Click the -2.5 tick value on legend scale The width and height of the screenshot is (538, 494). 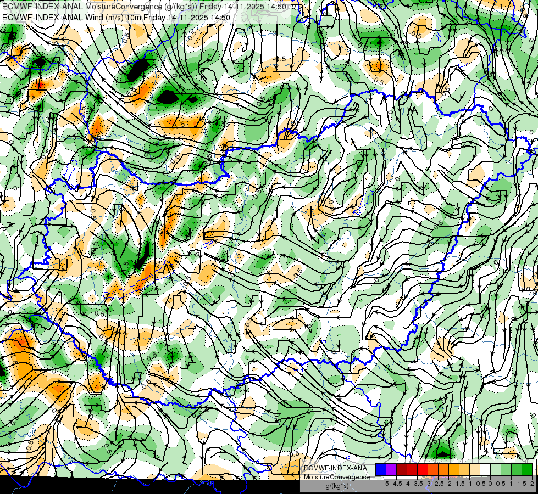[x=438, y=484]
